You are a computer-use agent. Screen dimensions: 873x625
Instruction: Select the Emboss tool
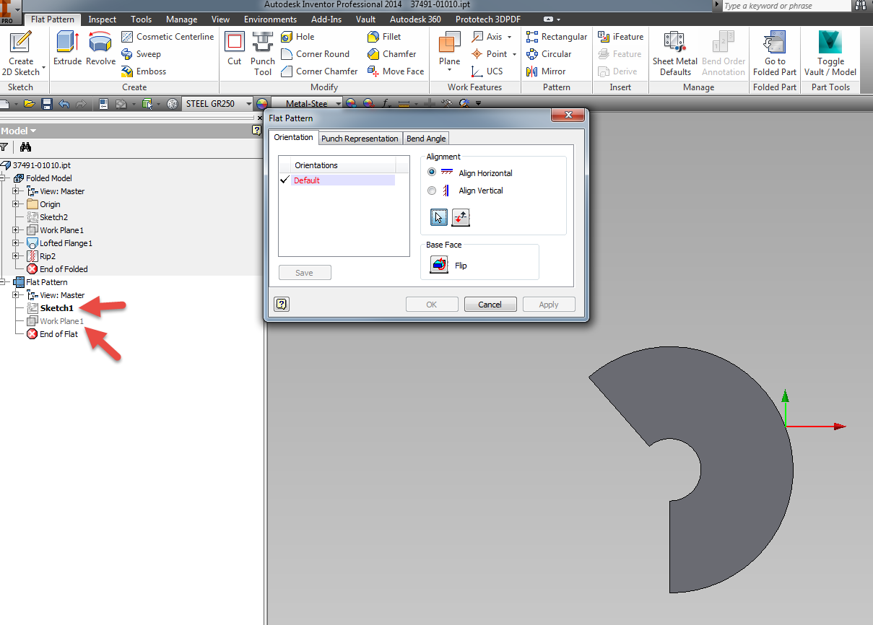pyautogui.click(x=144, y=71)
